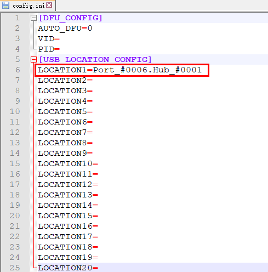
Task: Click line number 6 in the margin
Action: coord(18,70)
